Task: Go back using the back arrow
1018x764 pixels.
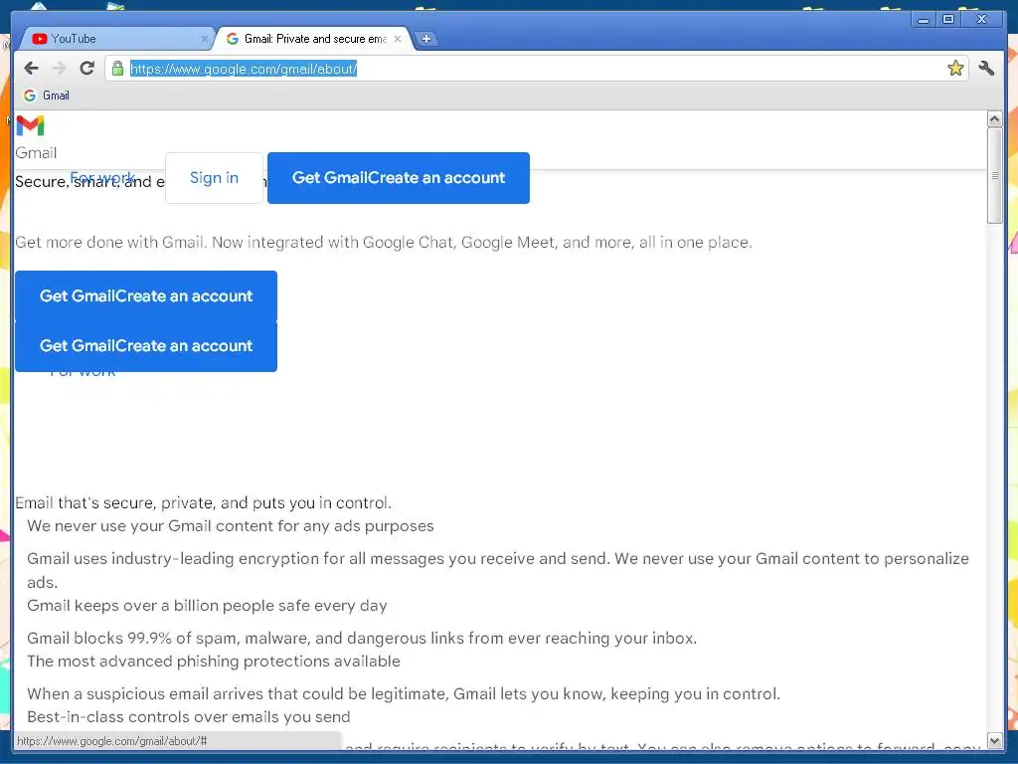Action: pyautogui.click(x=31, y=69)
